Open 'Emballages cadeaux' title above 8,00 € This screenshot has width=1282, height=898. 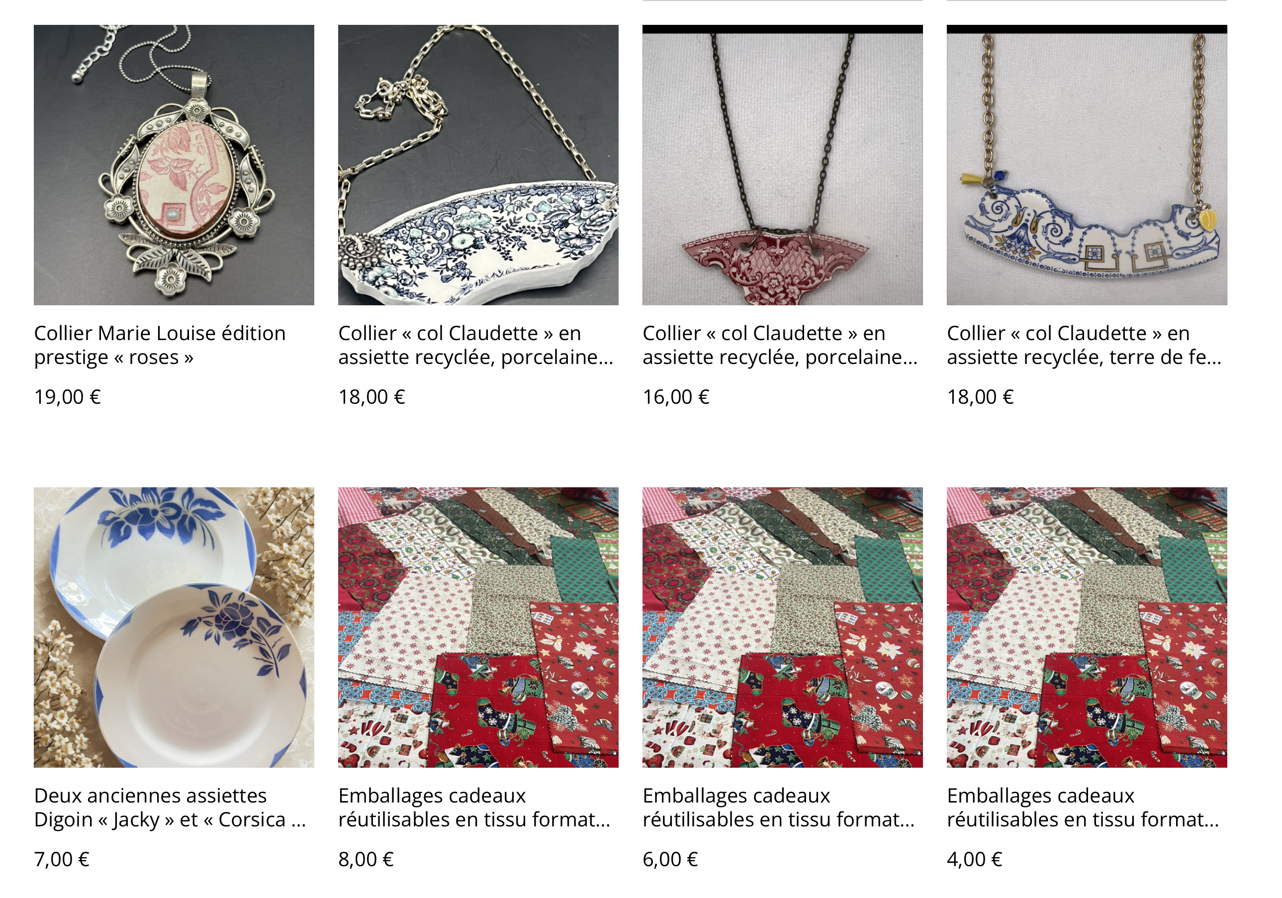coord(474,808)
